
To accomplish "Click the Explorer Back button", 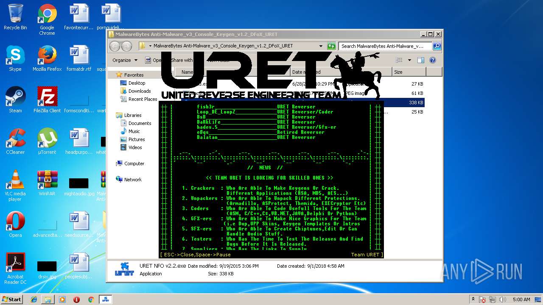I will [x=115, y=46].
